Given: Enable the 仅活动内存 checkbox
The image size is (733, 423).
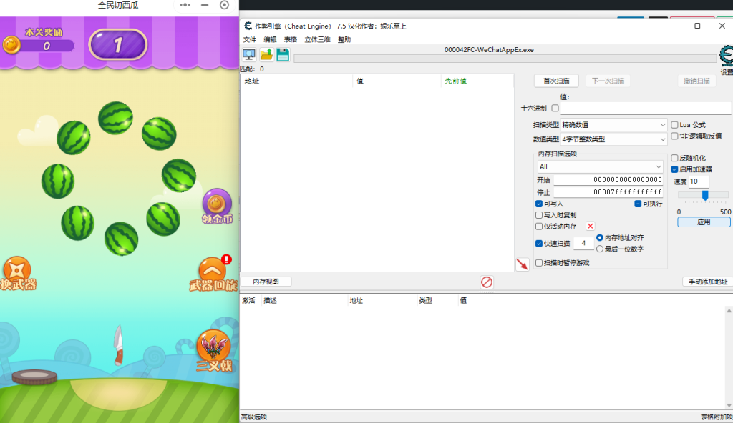Looking at the screenshot, I should [539, 227].
